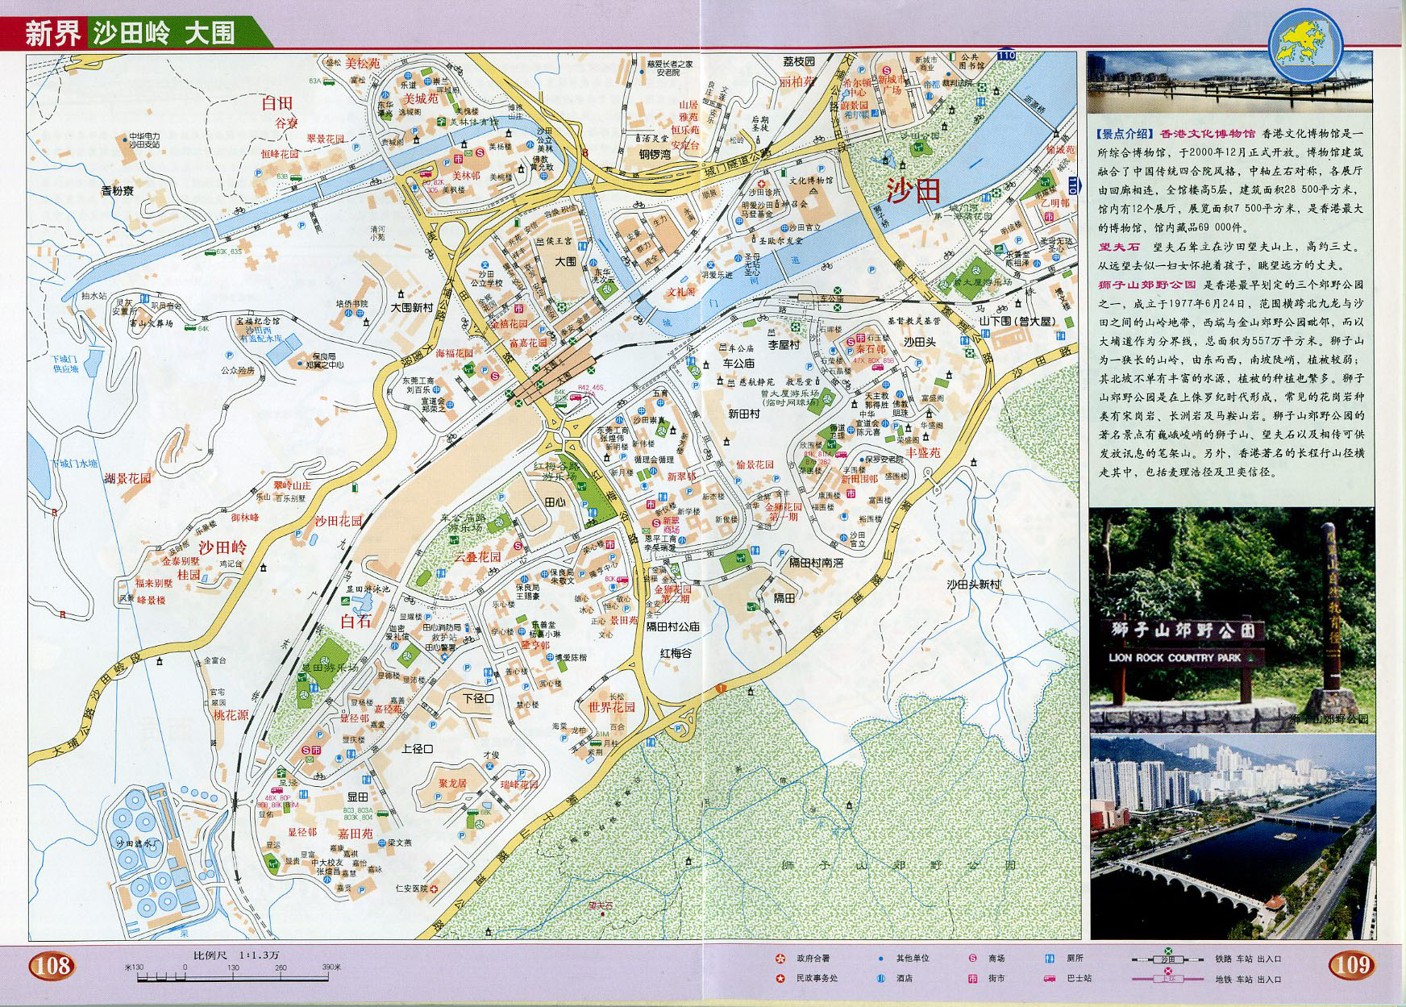Screen dimensions: 1406x1007
Task: Open the Shing Mun River bridge photo
Action: [1232, 837]
